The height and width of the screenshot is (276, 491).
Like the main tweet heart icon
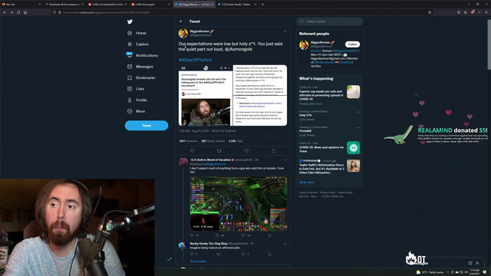pos(246,151)
